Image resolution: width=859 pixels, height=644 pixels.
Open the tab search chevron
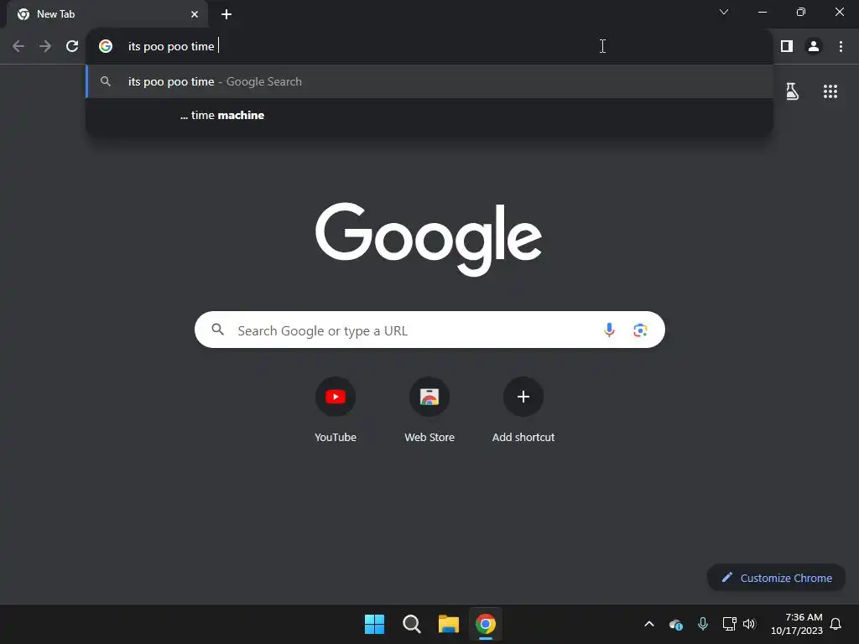click(x=724, y=12)
